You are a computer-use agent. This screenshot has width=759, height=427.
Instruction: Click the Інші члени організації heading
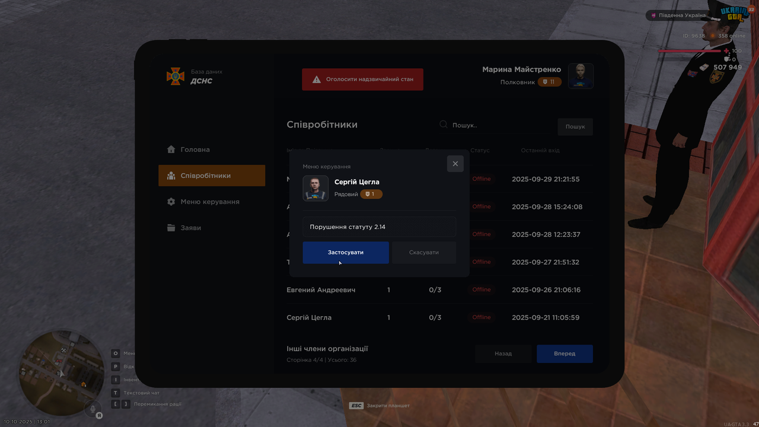click(327, 349)
